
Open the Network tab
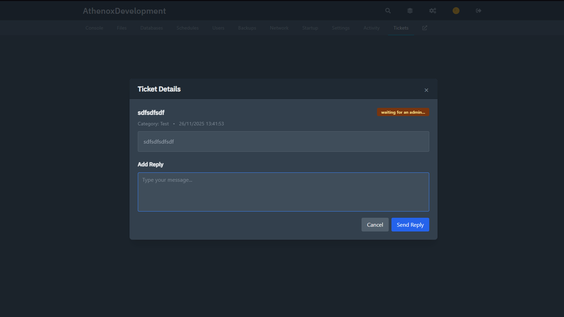pos(279,28)
